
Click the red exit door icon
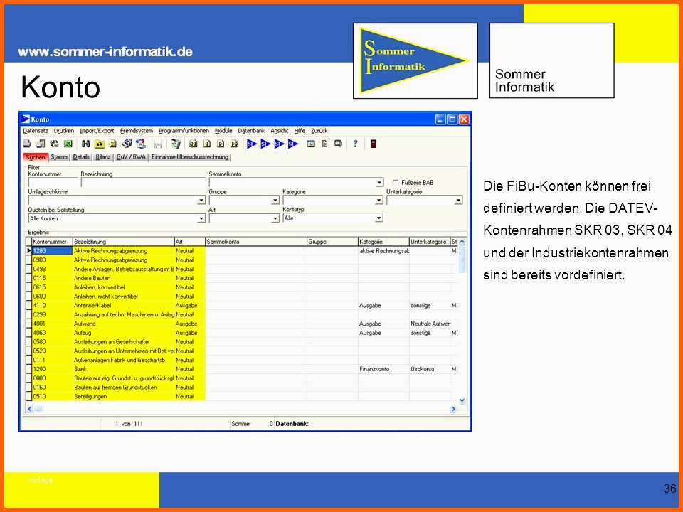(373, 144)
